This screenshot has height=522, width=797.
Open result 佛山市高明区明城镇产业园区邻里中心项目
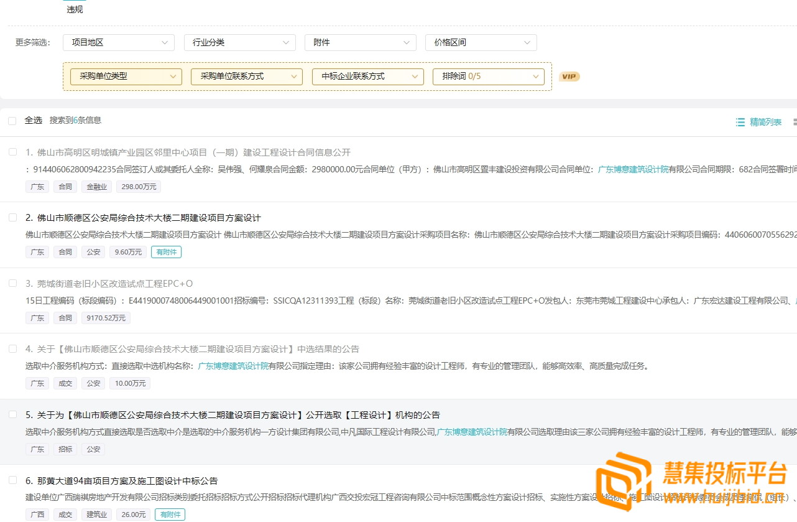coord(188,152)
